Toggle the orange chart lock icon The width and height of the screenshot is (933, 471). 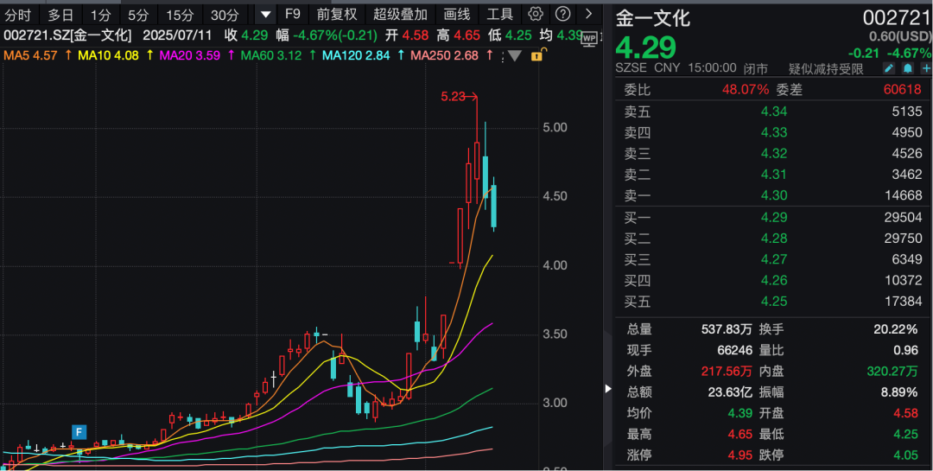(x=536, y=55)
